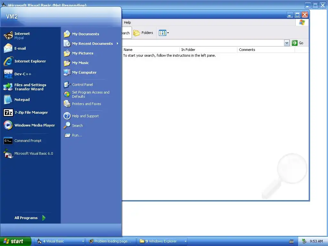328x246 pixels.
Task: Click the Go button next to address bar
Action: tap(298, 43)
